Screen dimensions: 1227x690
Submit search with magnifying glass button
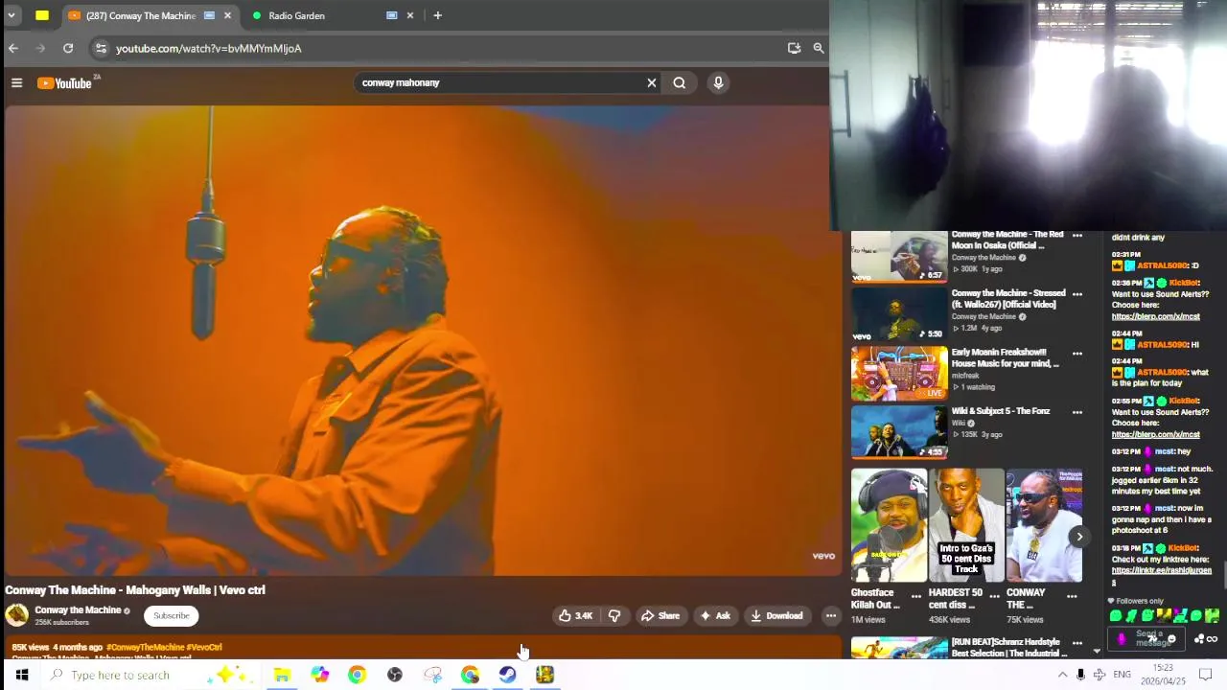pyautogui.click(x=680, y=82)
